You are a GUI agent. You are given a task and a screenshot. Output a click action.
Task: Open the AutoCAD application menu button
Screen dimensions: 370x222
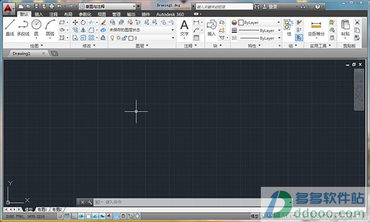[x=9, y=9]
